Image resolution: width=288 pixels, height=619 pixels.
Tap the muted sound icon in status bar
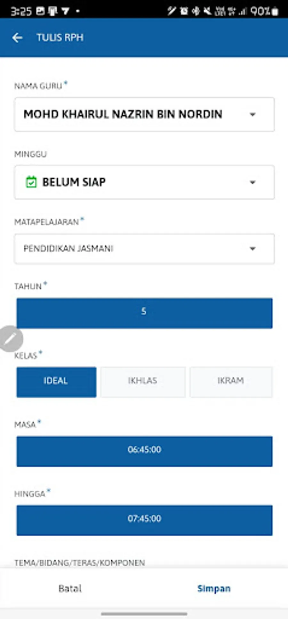pyautogui.click(x=208, y=11)
